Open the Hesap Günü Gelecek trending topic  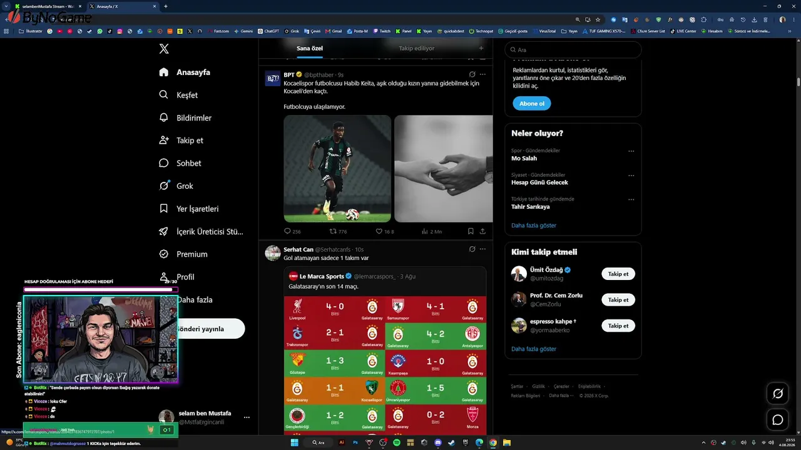pos(539,182)
